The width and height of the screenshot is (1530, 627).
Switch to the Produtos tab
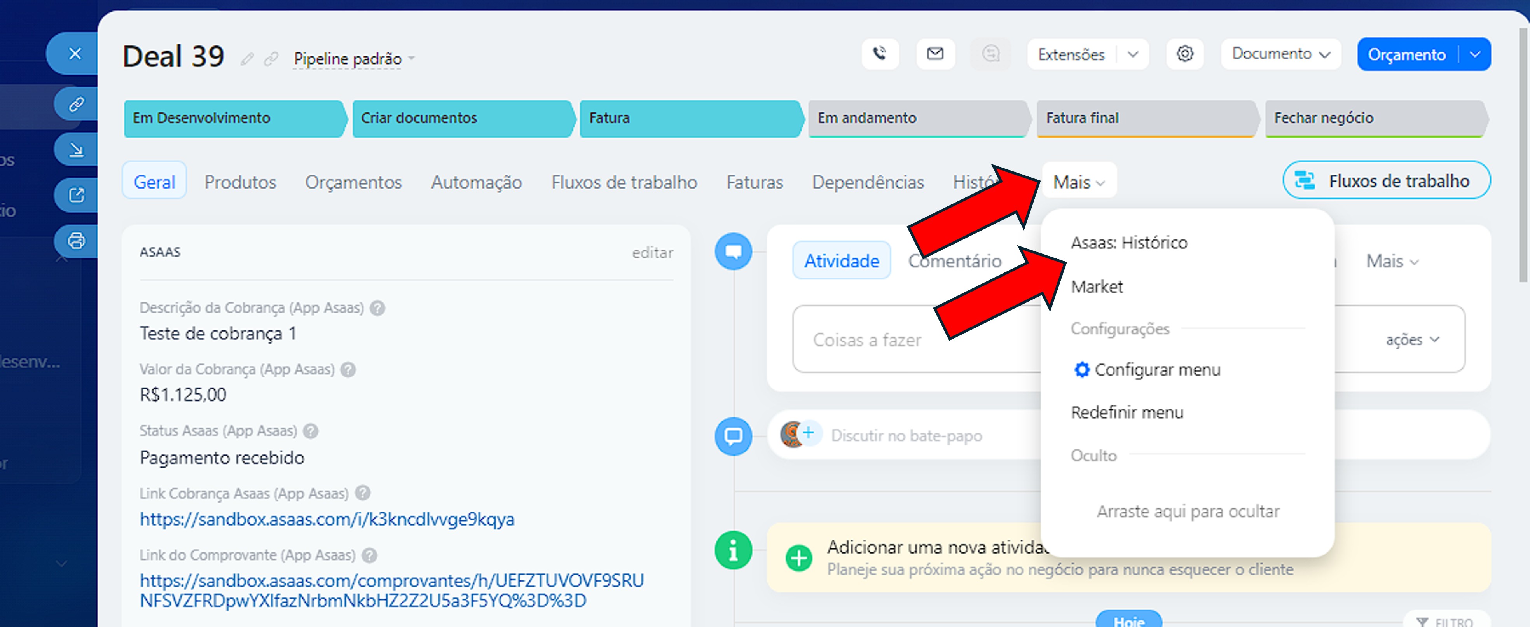240,182
